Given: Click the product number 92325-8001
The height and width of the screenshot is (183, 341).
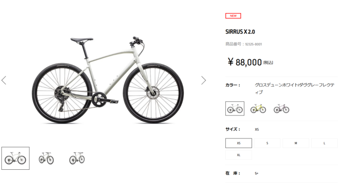Looking at the screenshot, I should [x=253, y=44].
